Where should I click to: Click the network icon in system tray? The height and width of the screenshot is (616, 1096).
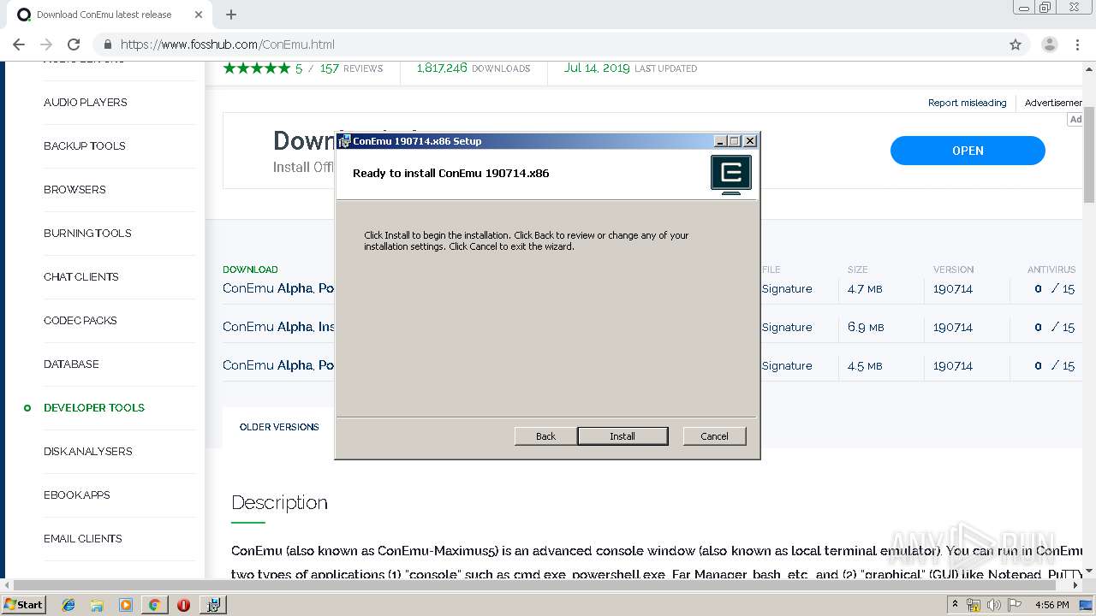[974, 605]
